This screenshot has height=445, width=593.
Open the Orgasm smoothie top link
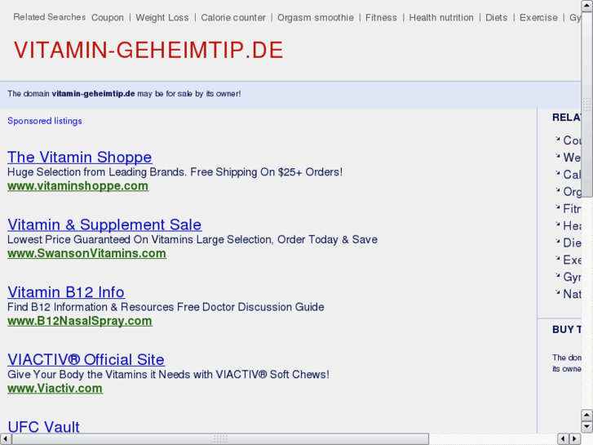[316, 18]
